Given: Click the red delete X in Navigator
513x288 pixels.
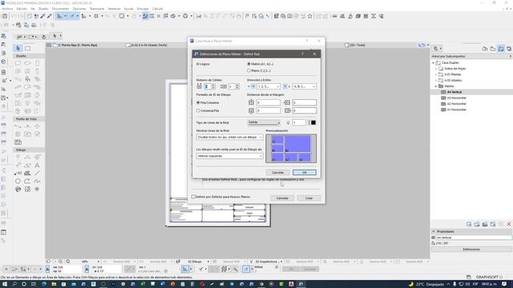Looking at the screenshot, I should tap(509, 224).
